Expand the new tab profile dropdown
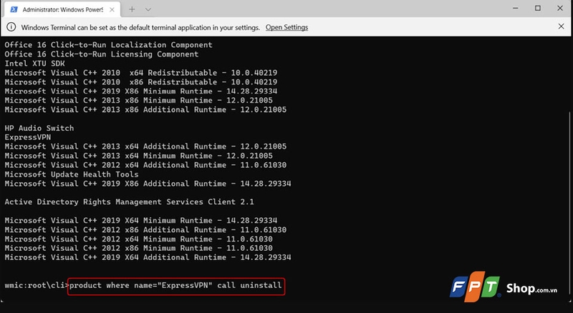This screenshot has width=573, height=313. coord(148,10)
